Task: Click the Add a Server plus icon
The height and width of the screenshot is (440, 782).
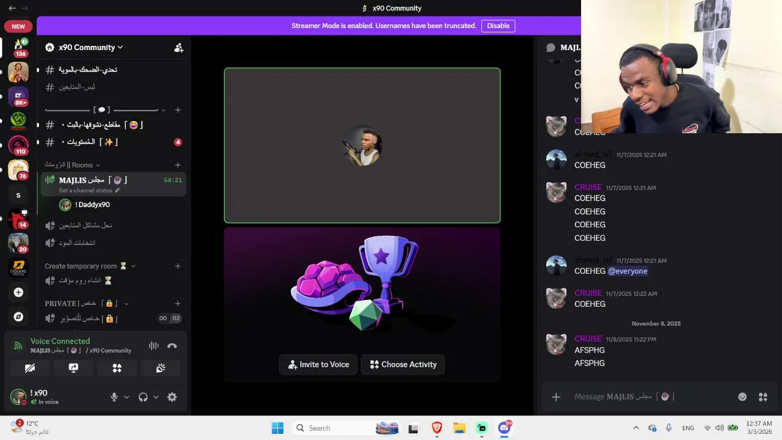Action: [18, 293]
